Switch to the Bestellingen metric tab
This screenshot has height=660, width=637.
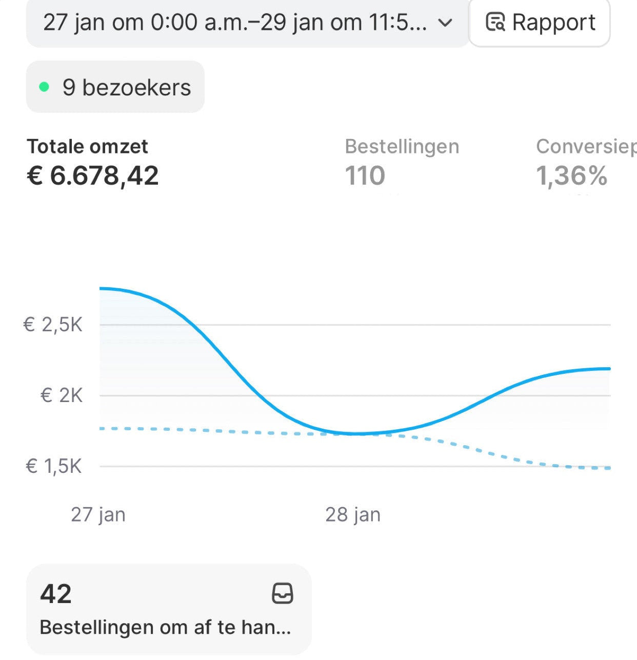coord(402,147)
